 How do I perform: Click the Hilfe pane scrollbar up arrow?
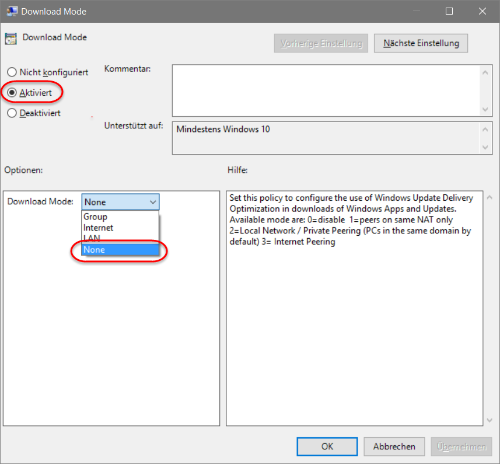pyautogui.click(x=489, y=196)
